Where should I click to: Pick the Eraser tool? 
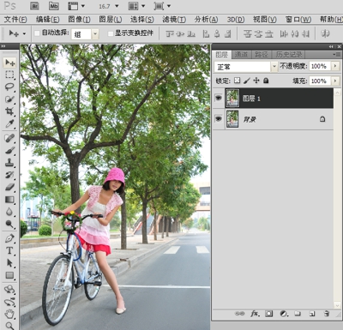click(x=9, y=187)
